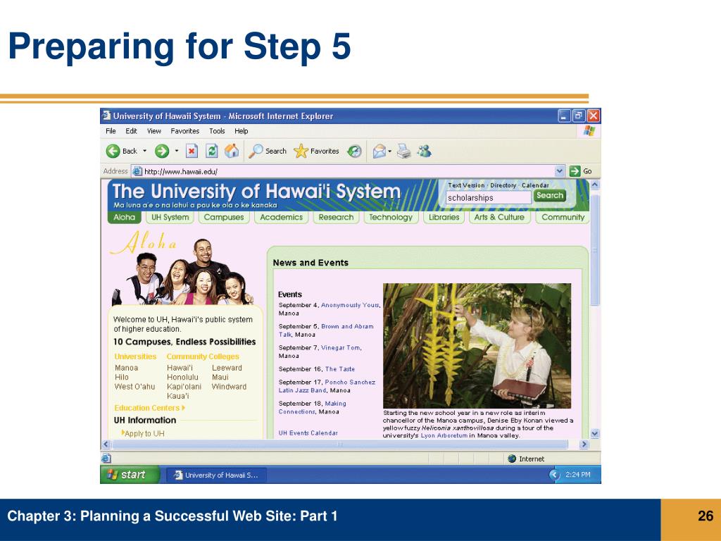721x541 pixels.
Task: Open the Windward community college link
Action: click(x=229, y=387)
